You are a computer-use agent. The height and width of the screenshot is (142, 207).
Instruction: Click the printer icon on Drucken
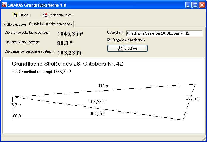(120, 49)
